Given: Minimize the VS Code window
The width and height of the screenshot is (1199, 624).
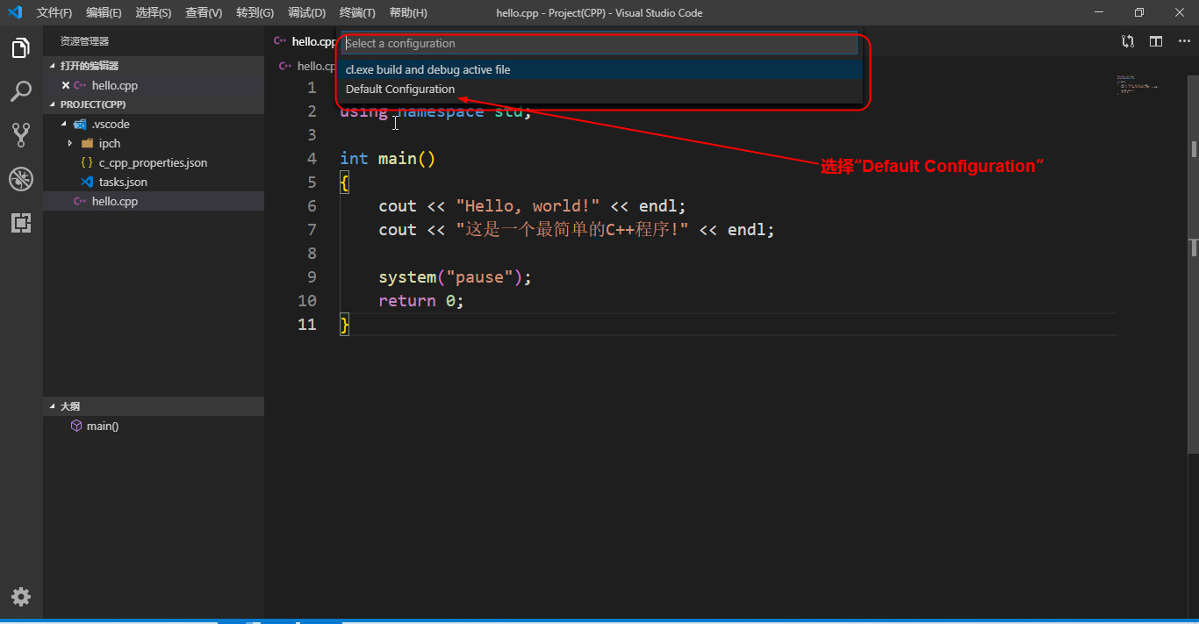Looking at the screenshot, I should click(1099, 12).
